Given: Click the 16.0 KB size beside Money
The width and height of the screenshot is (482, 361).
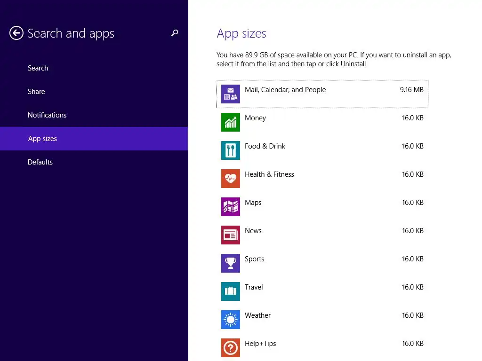Looking at the screenshot, I should point(413,118).
